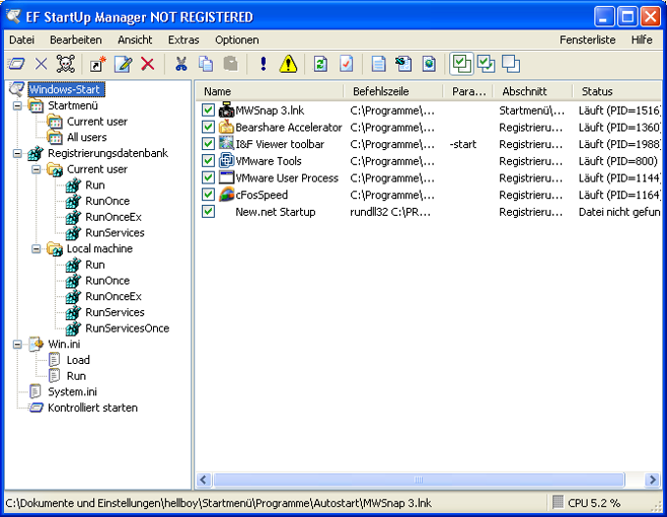The image size is (667, 517).
Task: Click the blue exclamation mark icon
Action: [263, 64]
